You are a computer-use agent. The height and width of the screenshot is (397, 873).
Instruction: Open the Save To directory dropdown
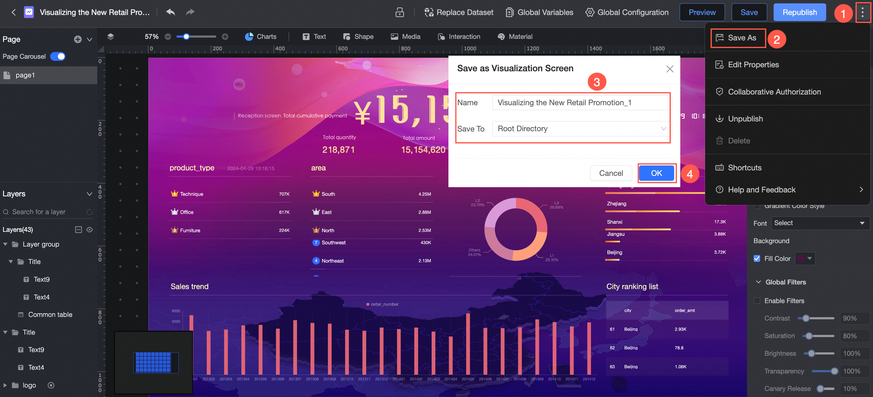[581, 129]
